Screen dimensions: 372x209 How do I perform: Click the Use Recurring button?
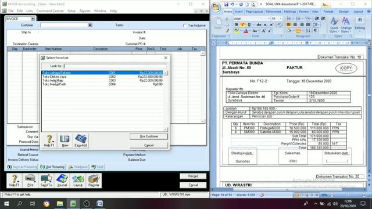pyautogui.click(x=52, y=167)
